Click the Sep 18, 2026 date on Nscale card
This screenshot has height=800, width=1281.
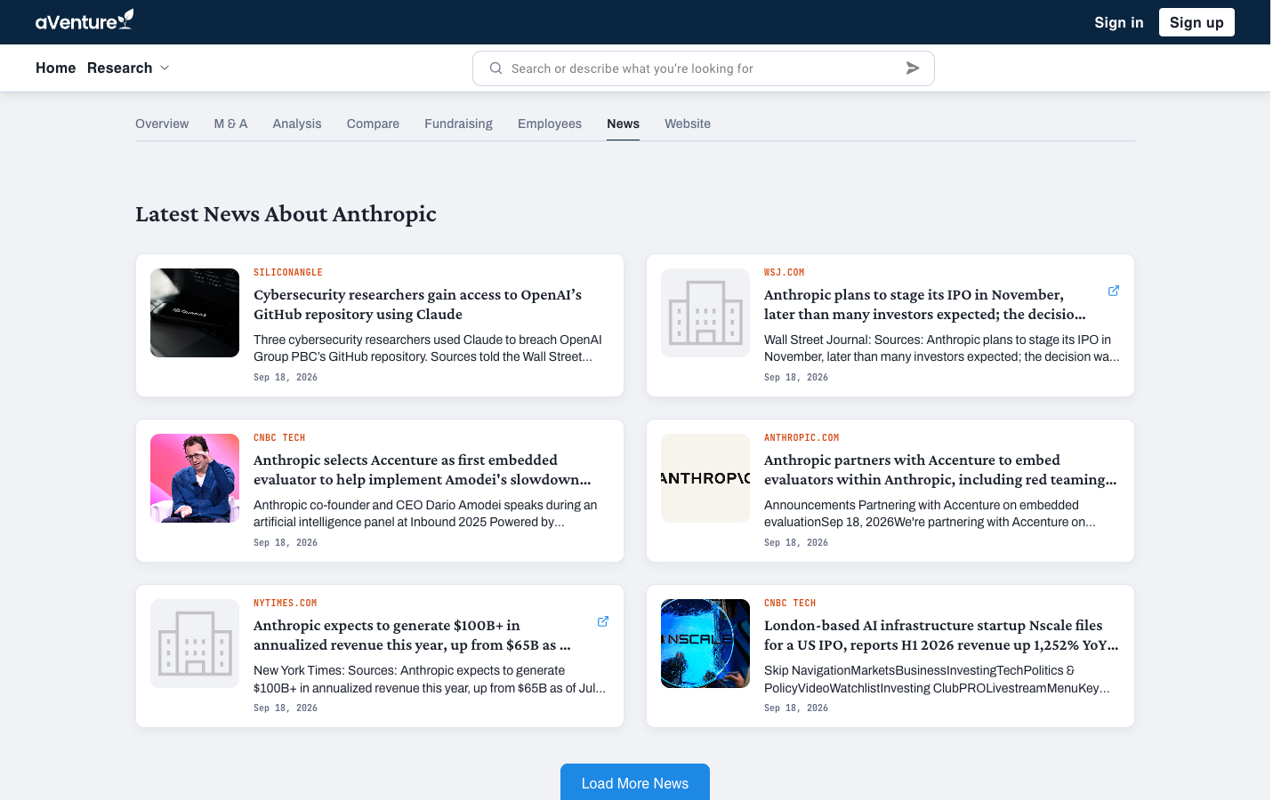(x=796, y=708)
